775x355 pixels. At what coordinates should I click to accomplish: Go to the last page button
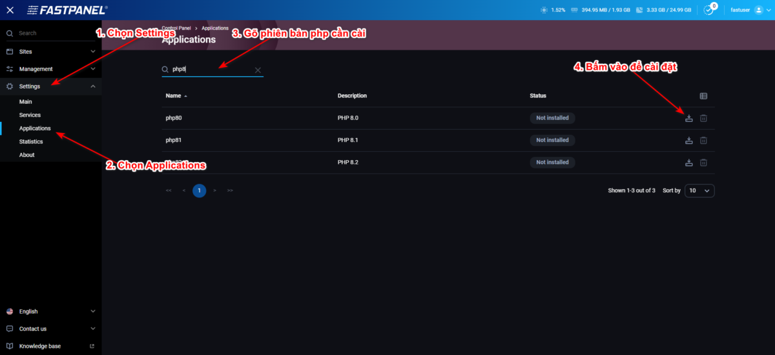pyautogui.click(x=231, y=190)
